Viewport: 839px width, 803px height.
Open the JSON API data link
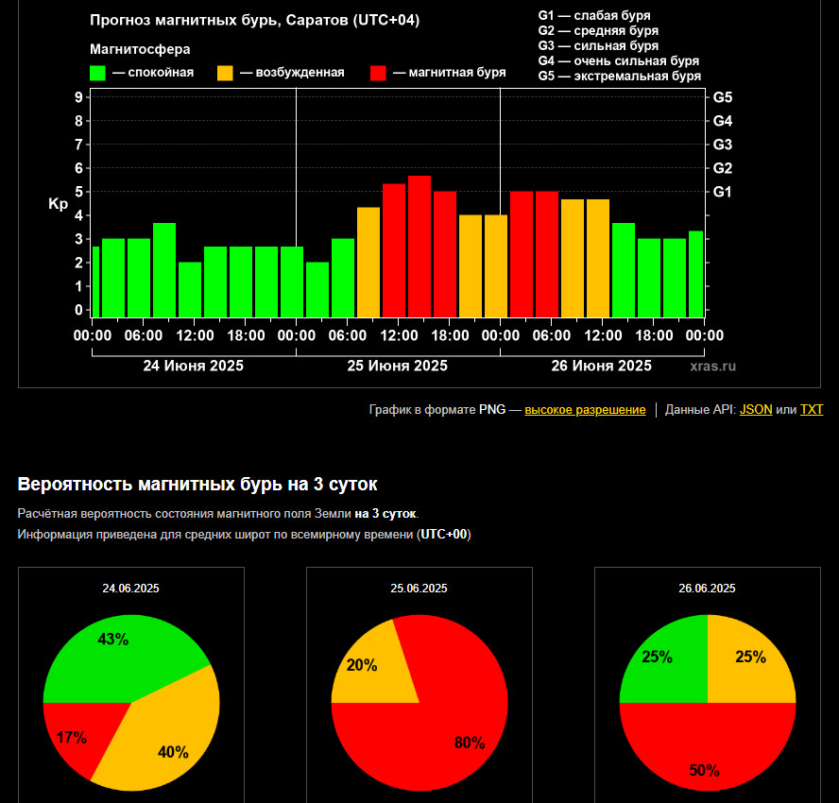756,410
